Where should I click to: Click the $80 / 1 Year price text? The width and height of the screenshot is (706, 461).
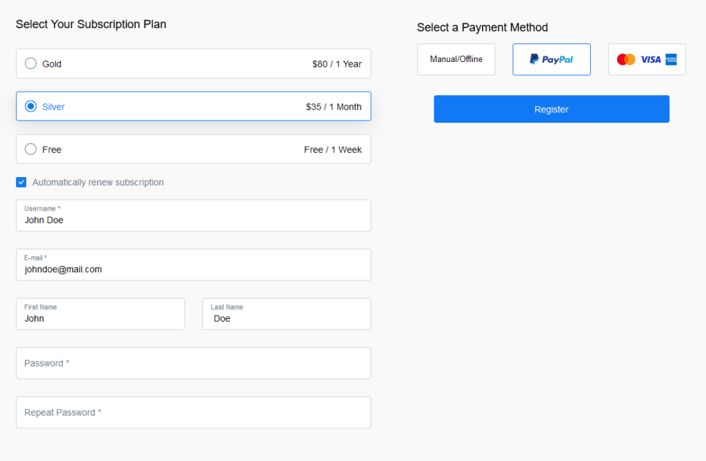coord(336,64)
